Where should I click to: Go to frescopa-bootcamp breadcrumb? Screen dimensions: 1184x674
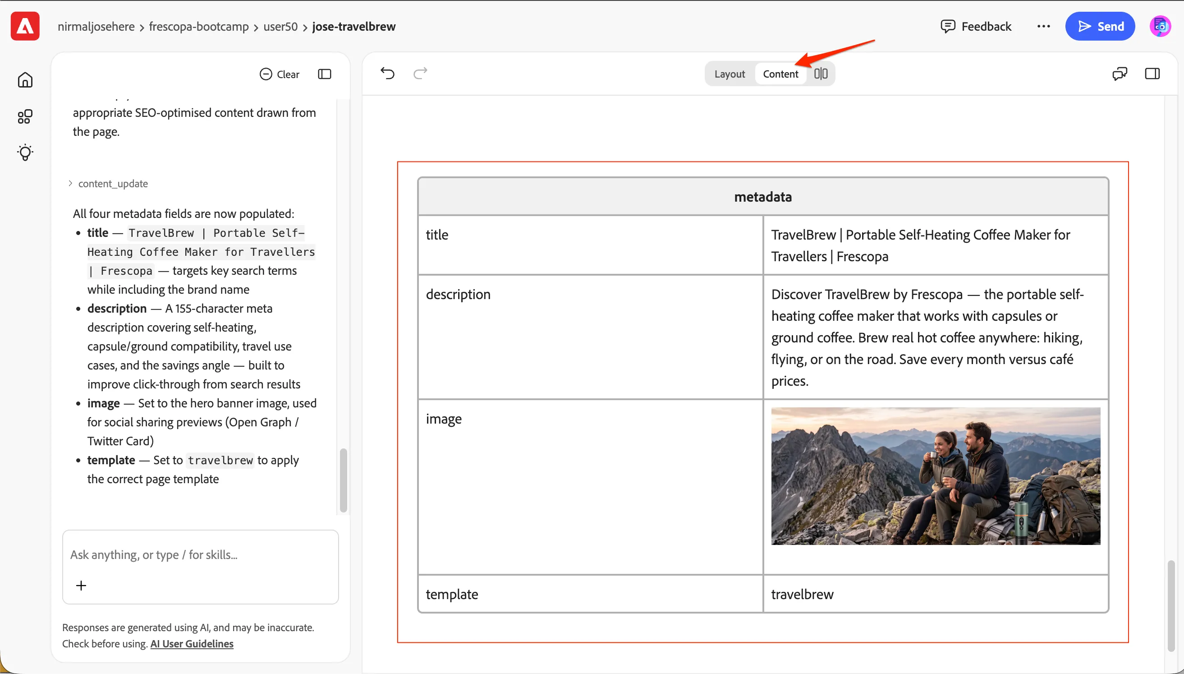point(199,26)
